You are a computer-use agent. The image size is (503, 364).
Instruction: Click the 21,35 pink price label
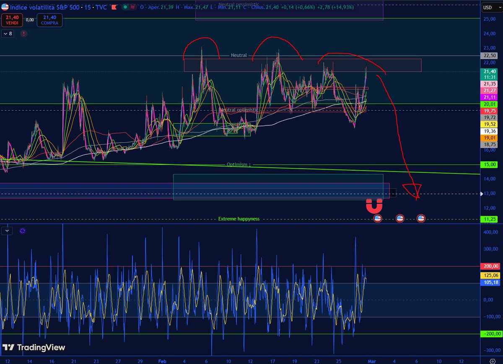tap(489, 84)
